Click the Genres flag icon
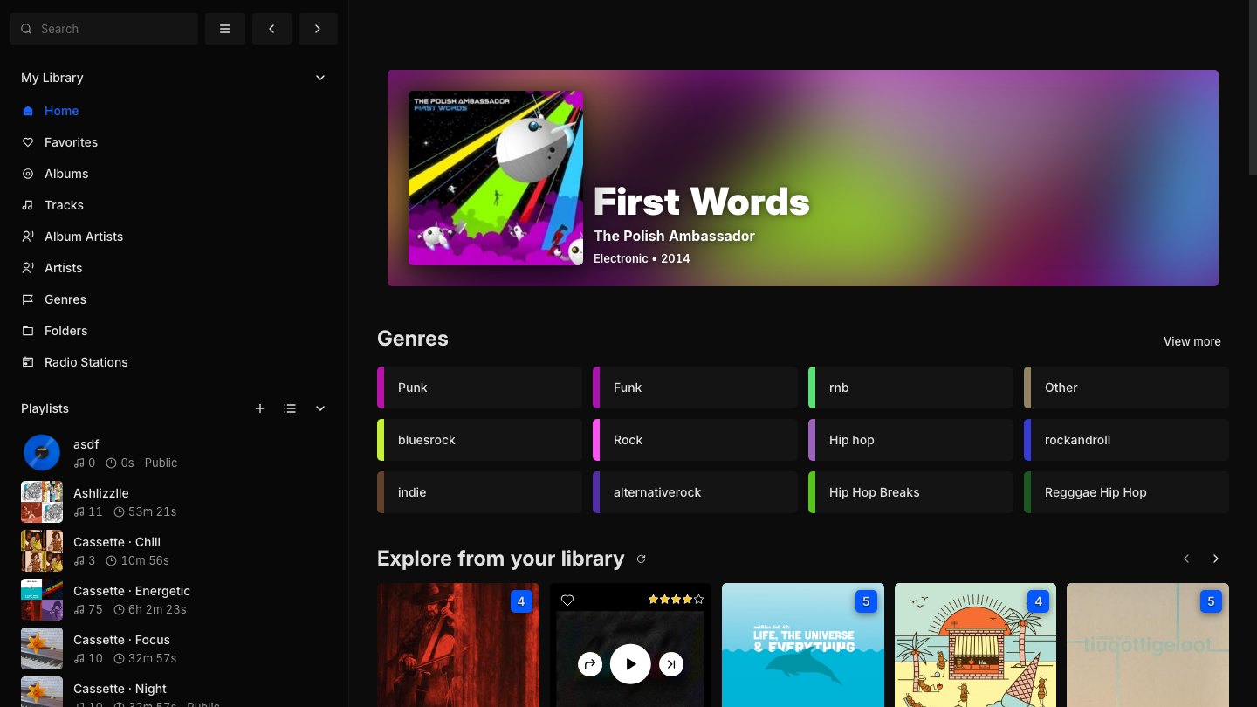1257x707 pixels. click(28, 299)
